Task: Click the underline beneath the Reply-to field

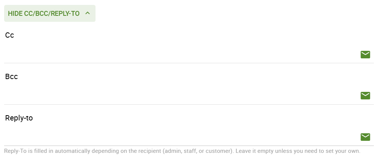Action: click(188, 145)
